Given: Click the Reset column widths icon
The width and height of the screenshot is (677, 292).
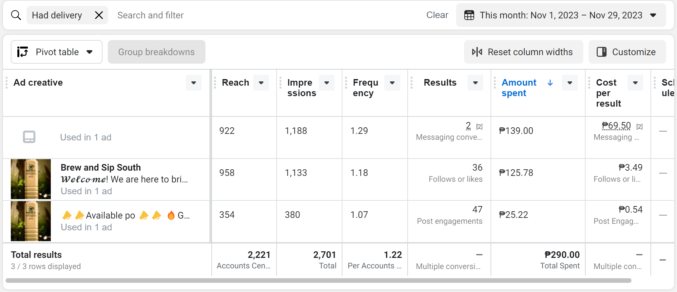Looking at the screenshot, I should coord(477,52).
